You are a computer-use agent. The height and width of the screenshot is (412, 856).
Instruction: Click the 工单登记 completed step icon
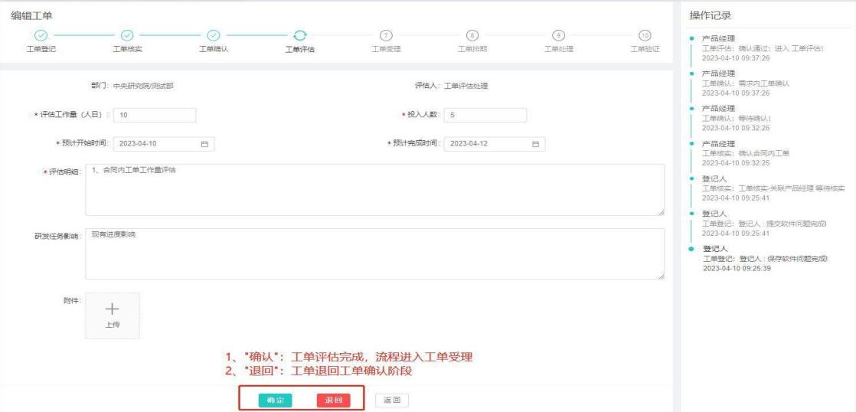(x=42, y=35)
